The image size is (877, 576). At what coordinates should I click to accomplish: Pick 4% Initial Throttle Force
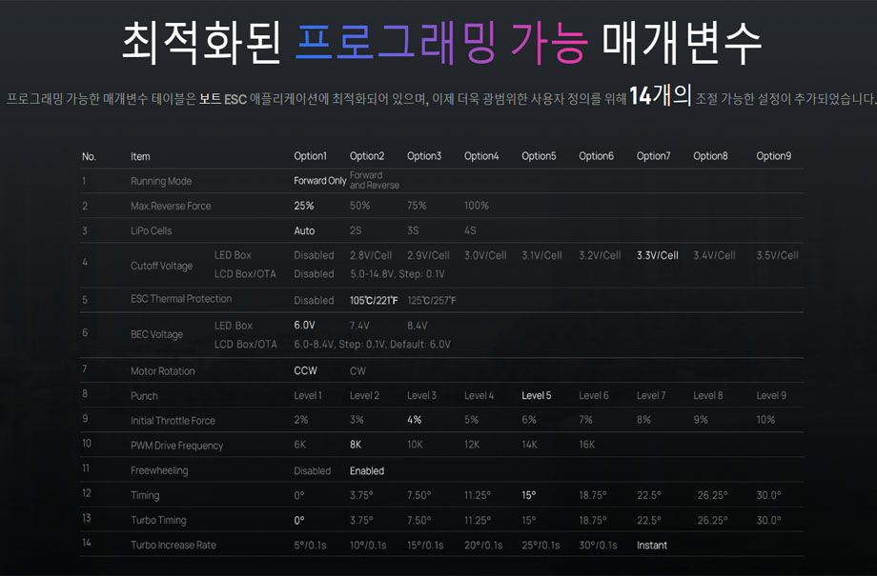click(x=415, y=421)
